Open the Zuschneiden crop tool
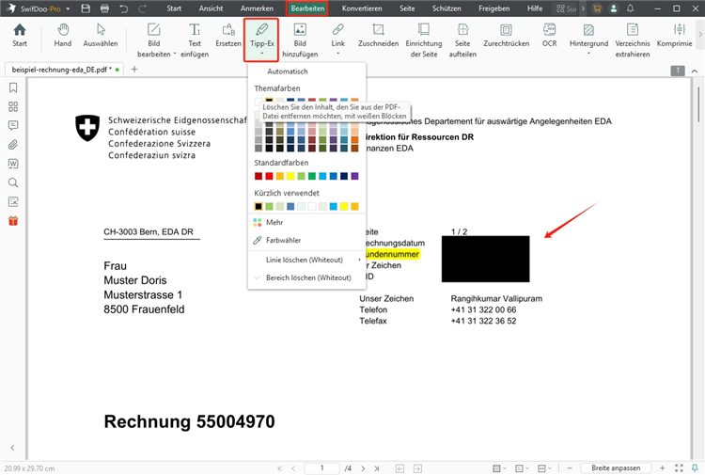Screen dimensions: 705x475 click(x=378, y=36)
